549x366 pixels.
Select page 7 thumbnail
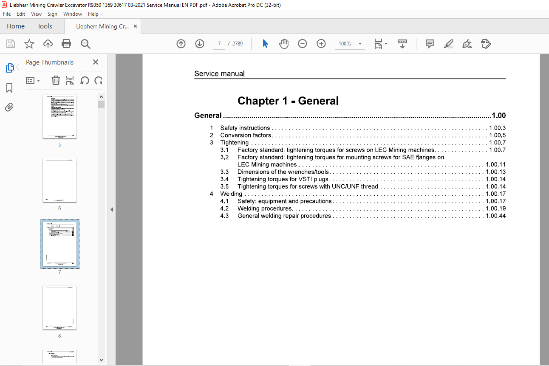[59, 244]
